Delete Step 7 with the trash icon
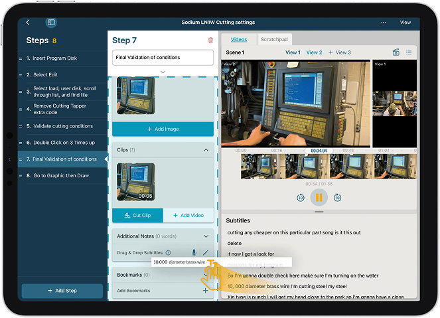Viewport: 440px width, 318px height. 210,40
